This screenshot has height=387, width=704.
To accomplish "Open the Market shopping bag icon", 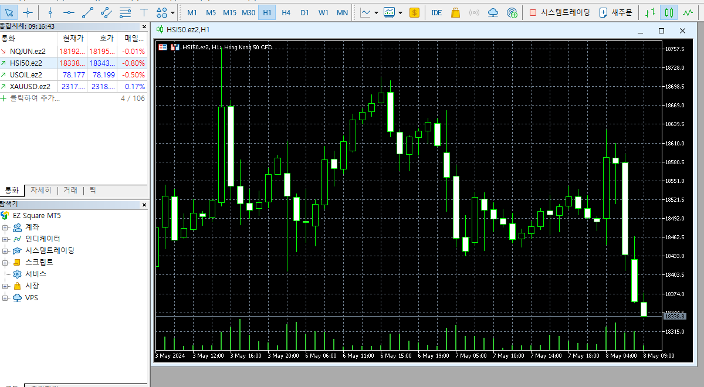I will click(455, 12).
